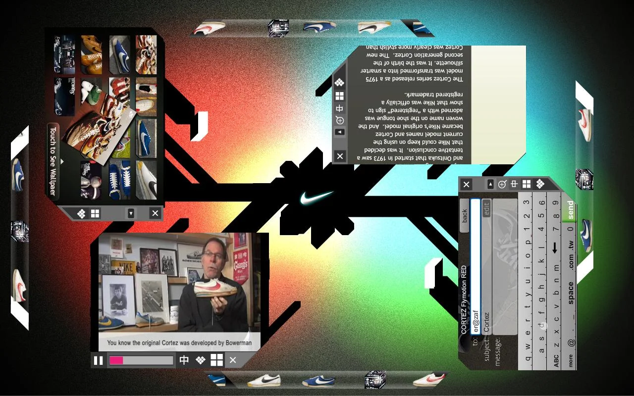Image resolution: width=634 pixels, height=396 pixels.
Task: Click the magnifier zoom icon on the email panel
Action: 502,184
